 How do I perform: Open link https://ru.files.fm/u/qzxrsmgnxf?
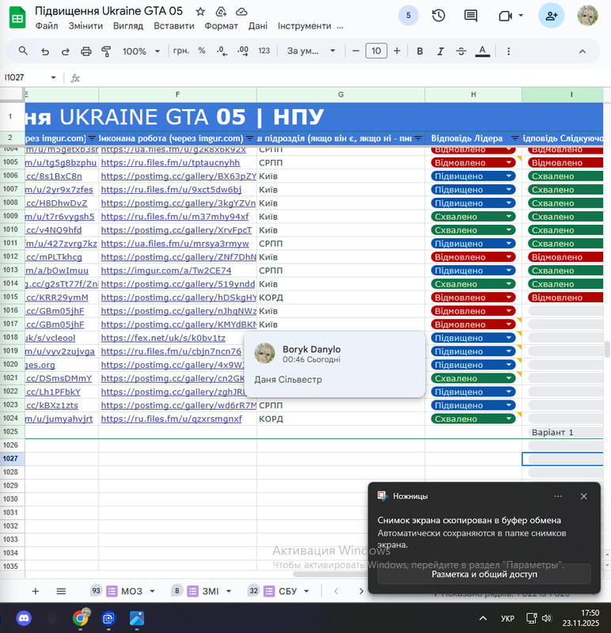coord(171,419)
